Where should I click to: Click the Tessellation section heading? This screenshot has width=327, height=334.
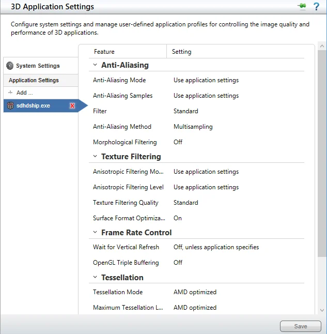pos(122,278)
